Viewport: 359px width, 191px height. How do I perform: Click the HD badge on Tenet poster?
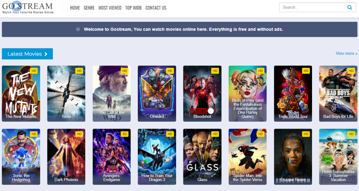pos(79,71)
